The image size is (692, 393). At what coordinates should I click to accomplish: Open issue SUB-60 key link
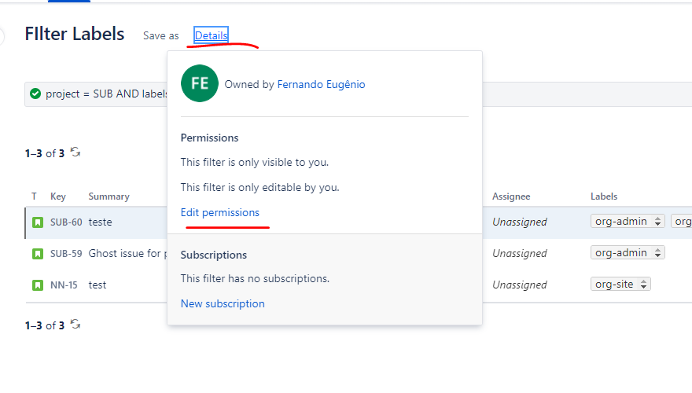click(x=66, y=222)
